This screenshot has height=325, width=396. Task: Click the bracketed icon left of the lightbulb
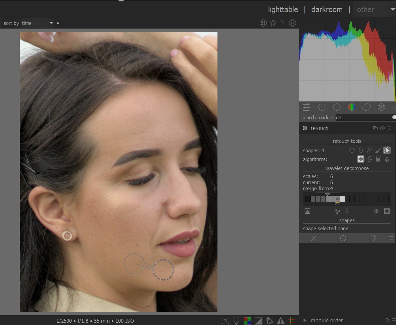tap(225, 321)
